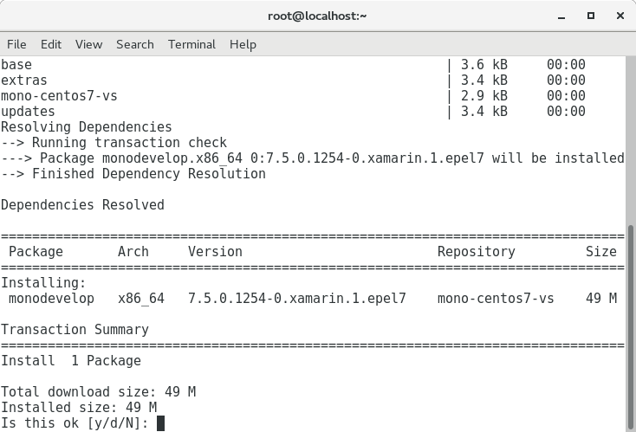636x432 pixels.
Task: Click 'Package monodevelop.x86_64 ... will be installed' line
Action: click(312, 158)
